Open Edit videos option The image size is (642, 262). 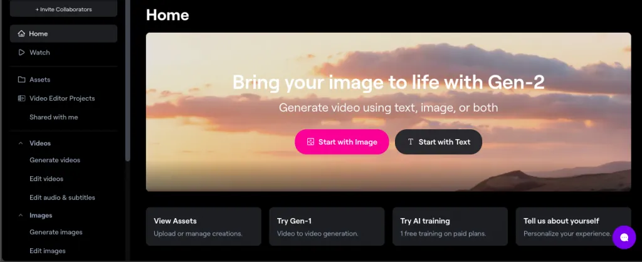point(46,179)
